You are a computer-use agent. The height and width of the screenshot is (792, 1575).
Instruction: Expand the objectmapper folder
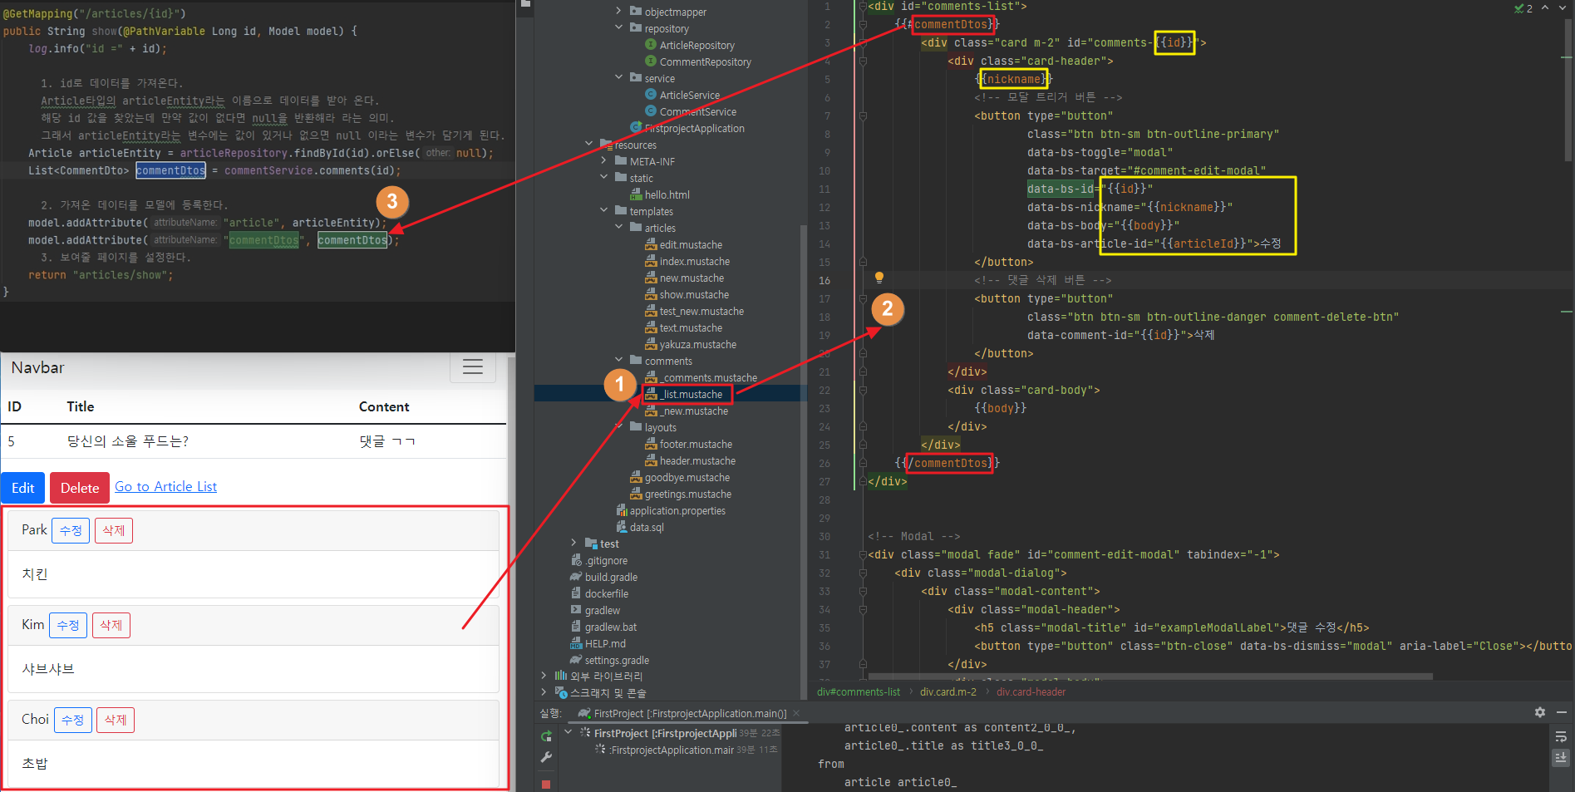point(618,12)
